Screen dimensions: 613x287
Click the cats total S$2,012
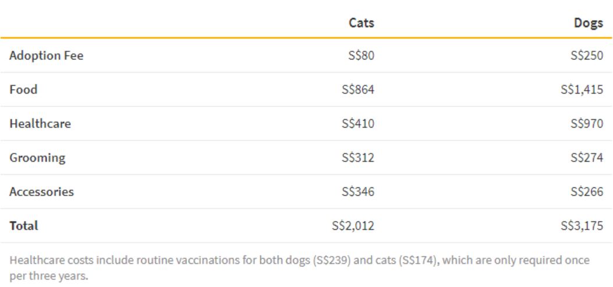point(353,225)
